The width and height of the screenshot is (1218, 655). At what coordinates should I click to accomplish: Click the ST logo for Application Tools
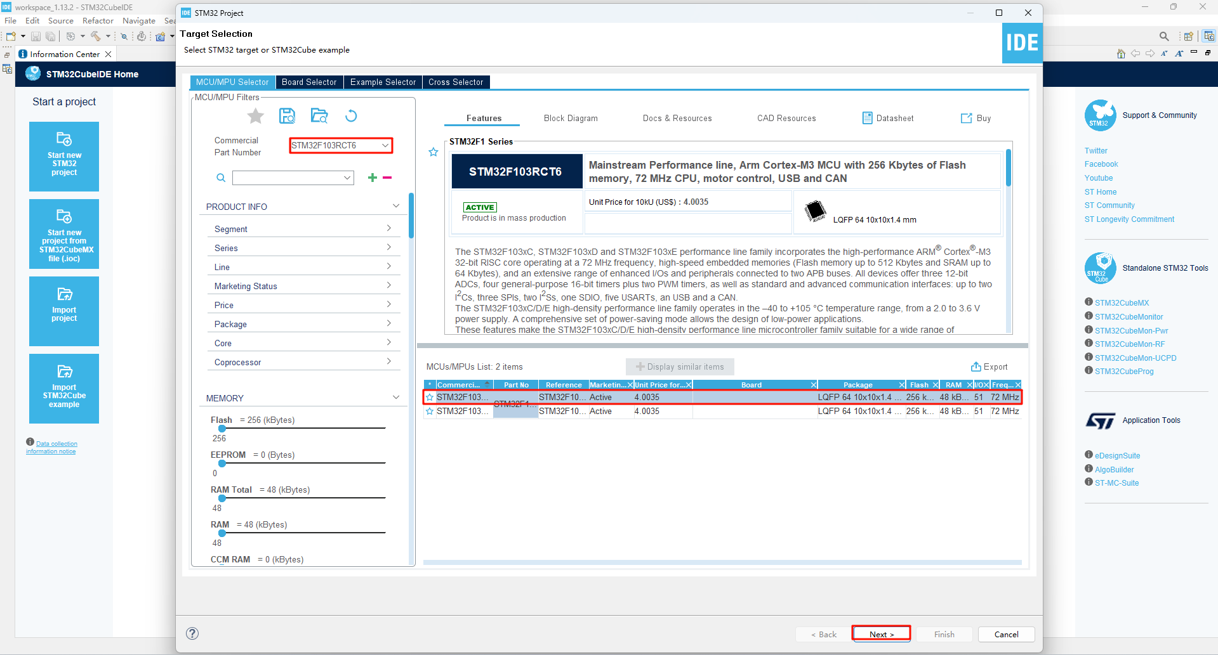click(1100, 421)
